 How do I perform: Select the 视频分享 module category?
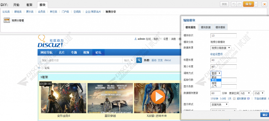click(111, 12)
